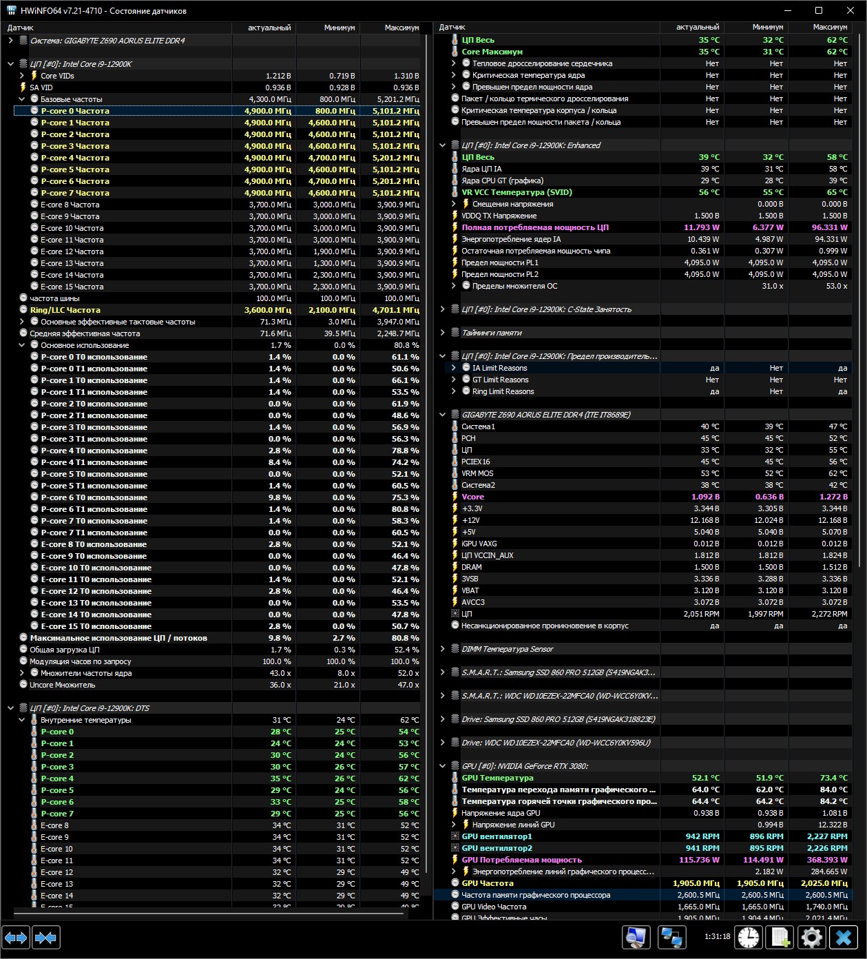867x959 pixels.
Task: Expand the C-State Занятость group
Action: click(442, 309)
